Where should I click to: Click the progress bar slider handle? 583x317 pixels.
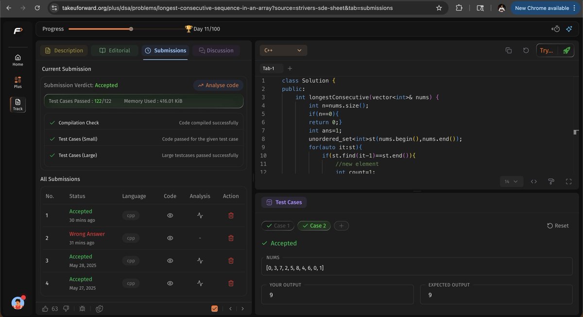click(131, 29)
